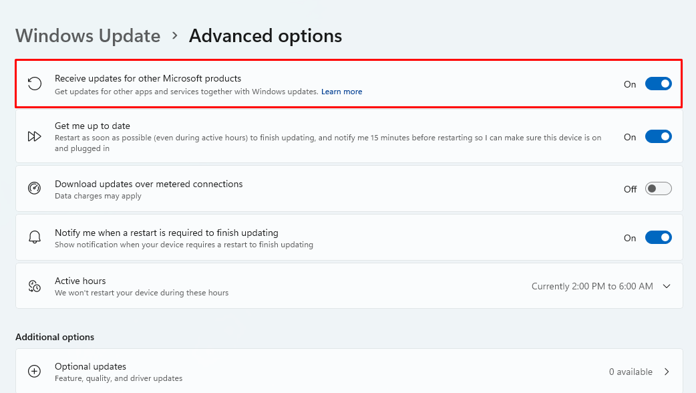696x393 pixels.
Task: Click the plus icon beside Optional updates
Action: click(35, 371)
